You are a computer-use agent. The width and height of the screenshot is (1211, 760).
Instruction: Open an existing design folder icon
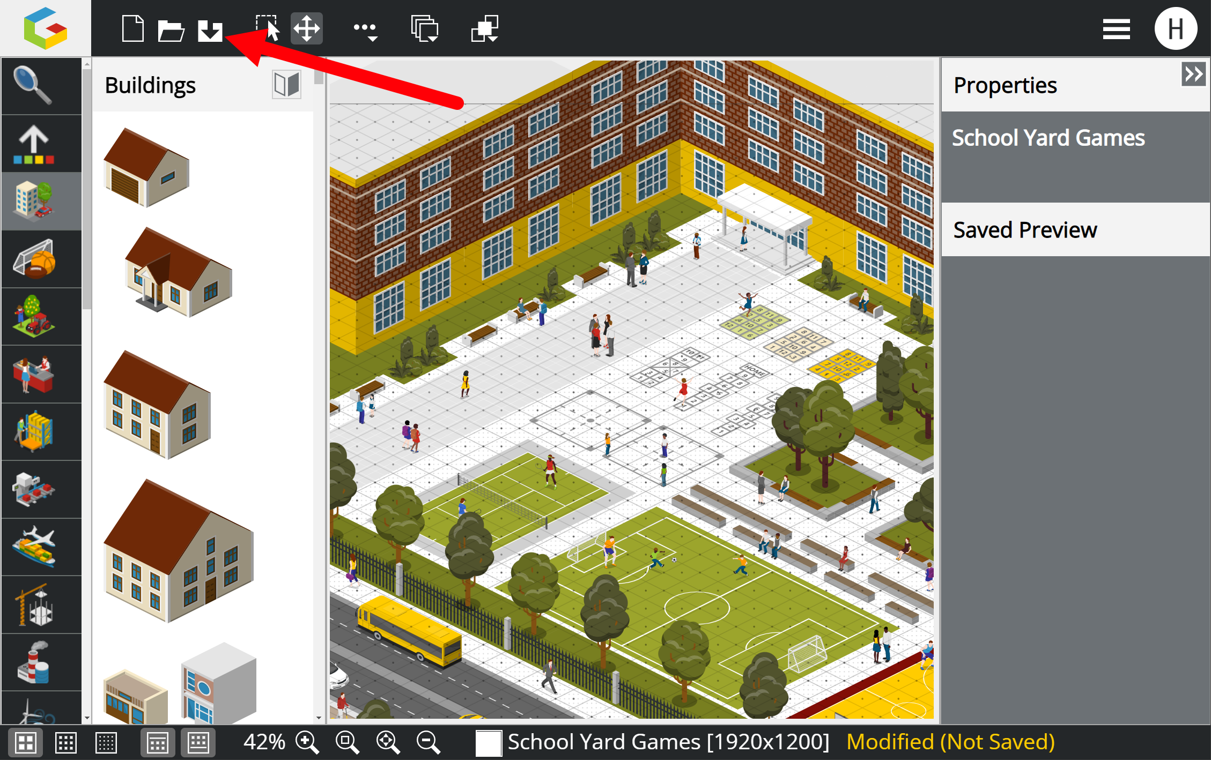[171, 29]
